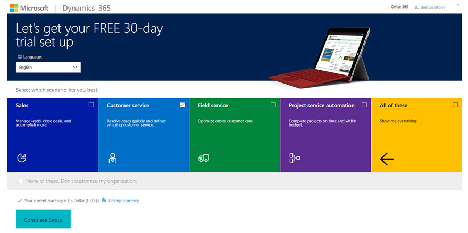This screenshot has width=468, height=233.
Task: Click the 'Your current currency is US Dollar' text
Action: (x=62, y=201)
